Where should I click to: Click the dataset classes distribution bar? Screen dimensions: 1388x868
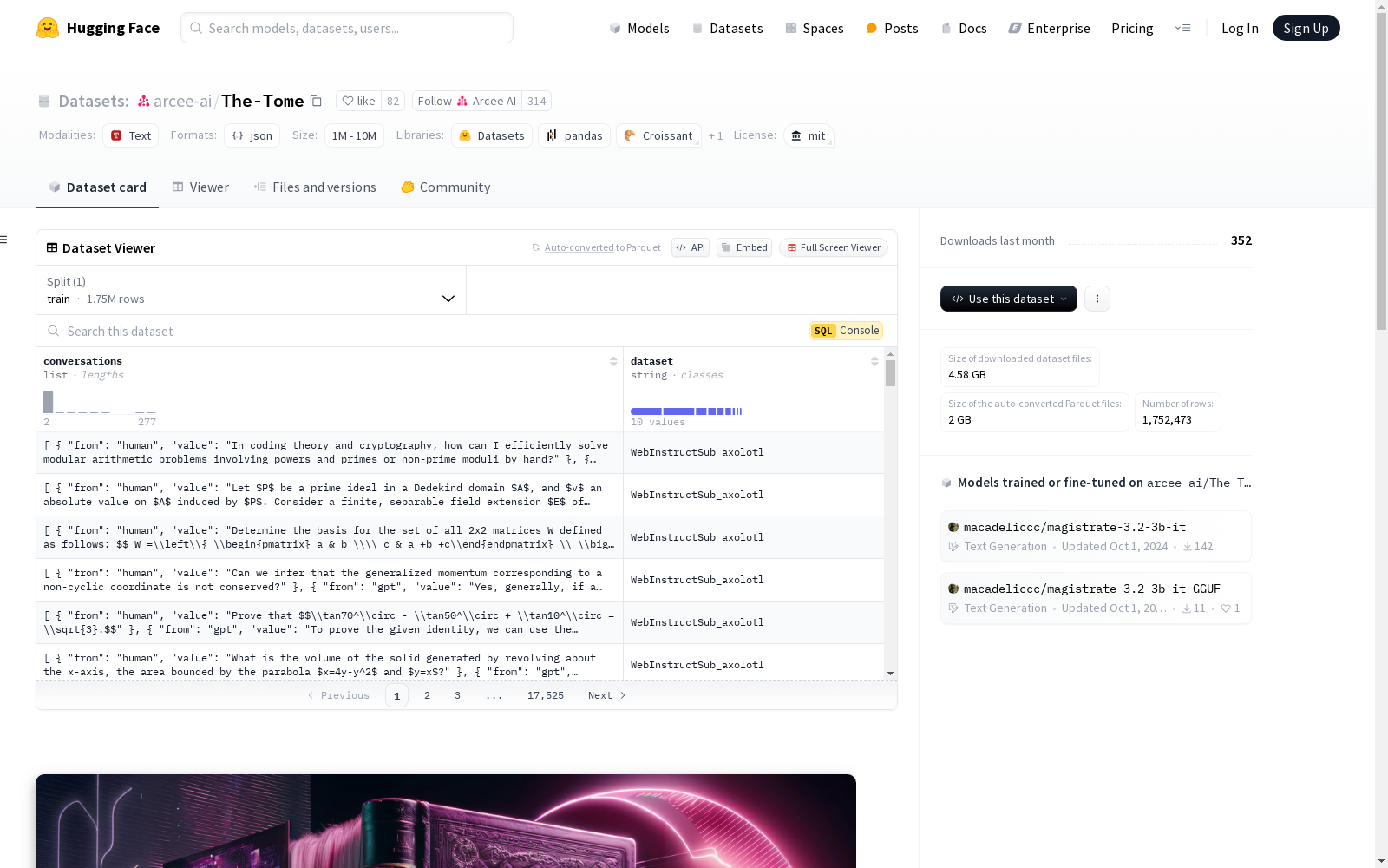coord(686,411)
